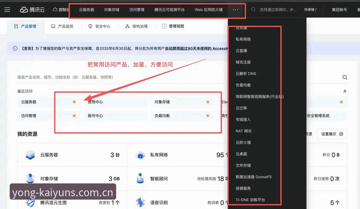360x209 pixels.
Task: Select 容器服务 from the dropdown list
Action: (x=243, y=188)
